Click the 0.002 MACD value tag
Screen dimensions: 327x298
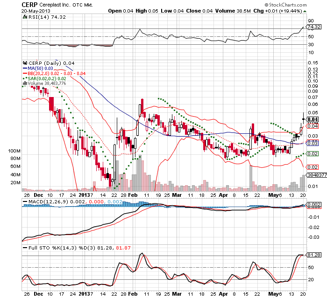point(314,205)
